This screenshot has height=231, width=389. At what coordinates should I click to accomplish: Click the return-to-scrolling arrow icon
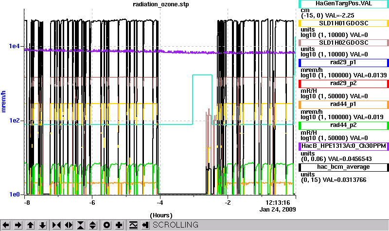[145, 225]
